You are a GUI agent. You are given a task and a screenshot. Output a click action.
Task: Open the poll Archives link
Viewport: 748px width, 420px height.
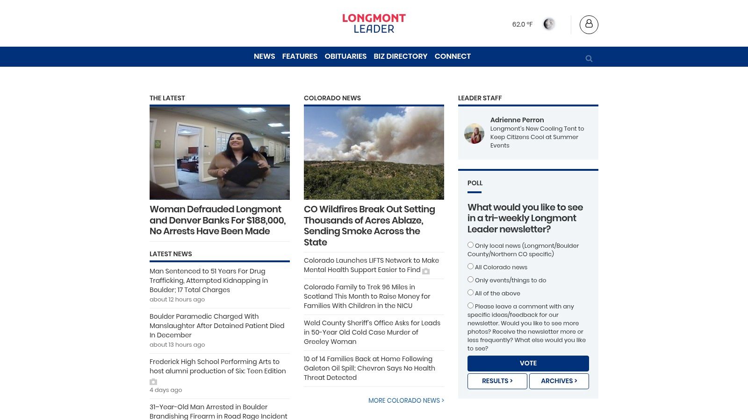[x=559, y=381]
